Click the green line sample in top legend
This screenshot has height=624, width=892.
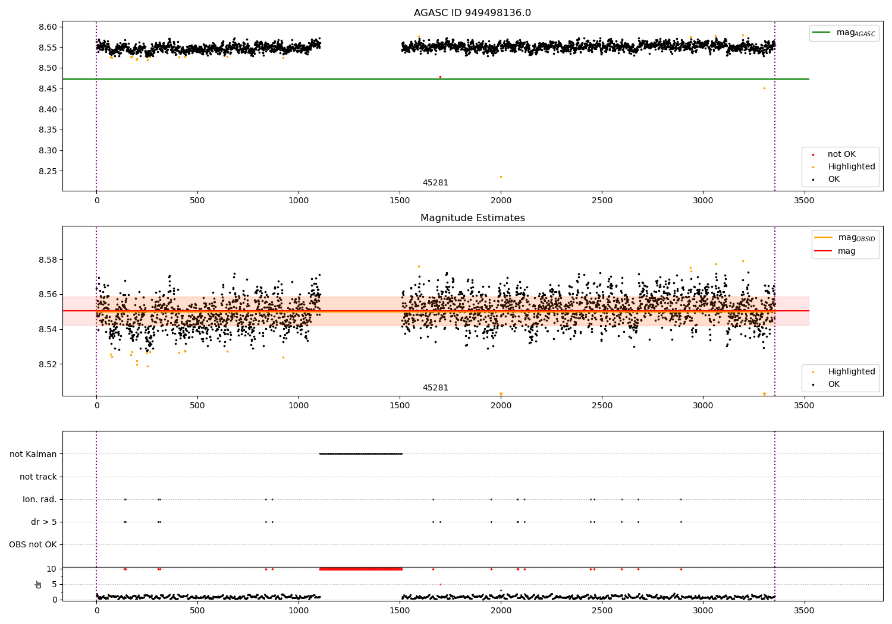click(x=822, y=33)
